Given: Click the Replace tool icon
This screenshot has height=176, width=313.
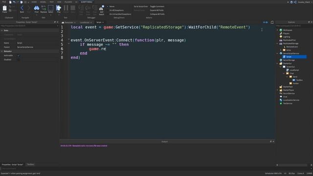Looking at the screenshot, I should (44, 8).
